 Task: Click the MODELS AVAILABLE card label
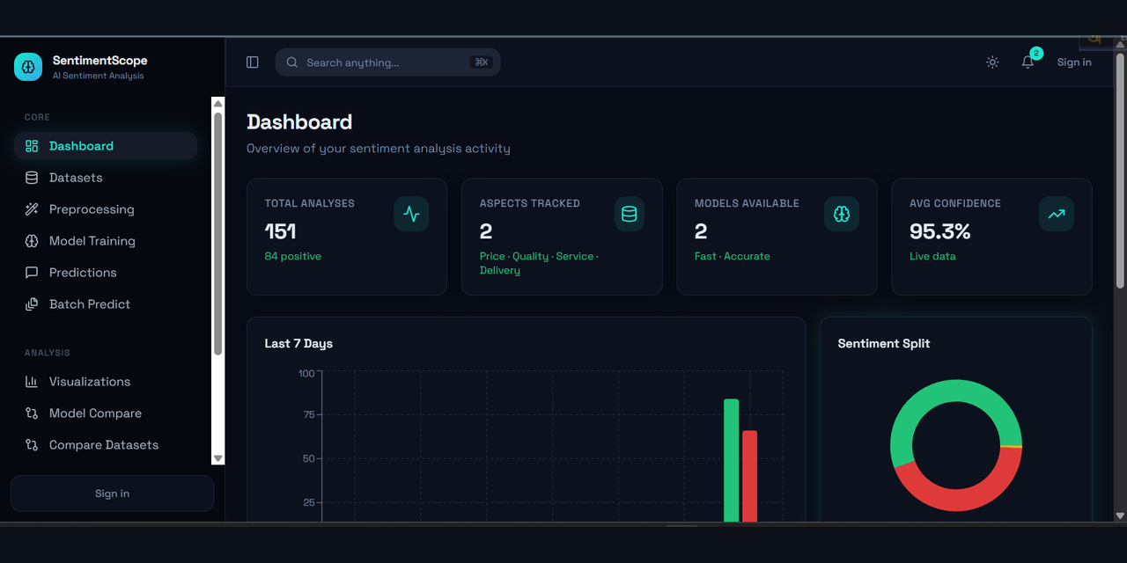747,203
